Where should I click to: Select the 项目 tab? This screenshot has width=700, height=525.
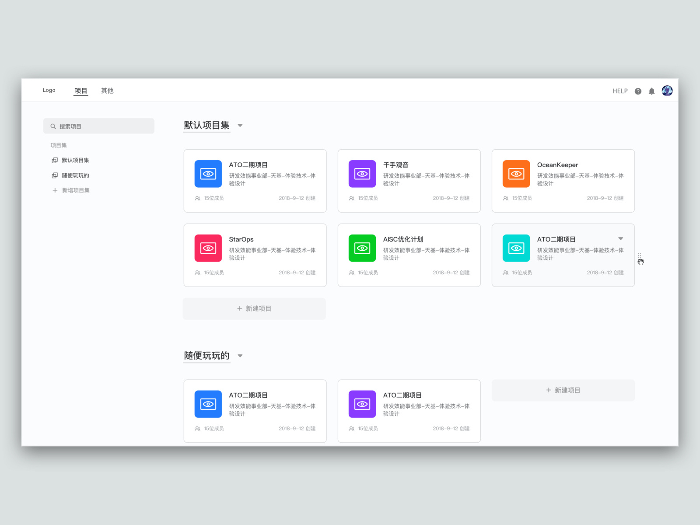click(80, 91)
